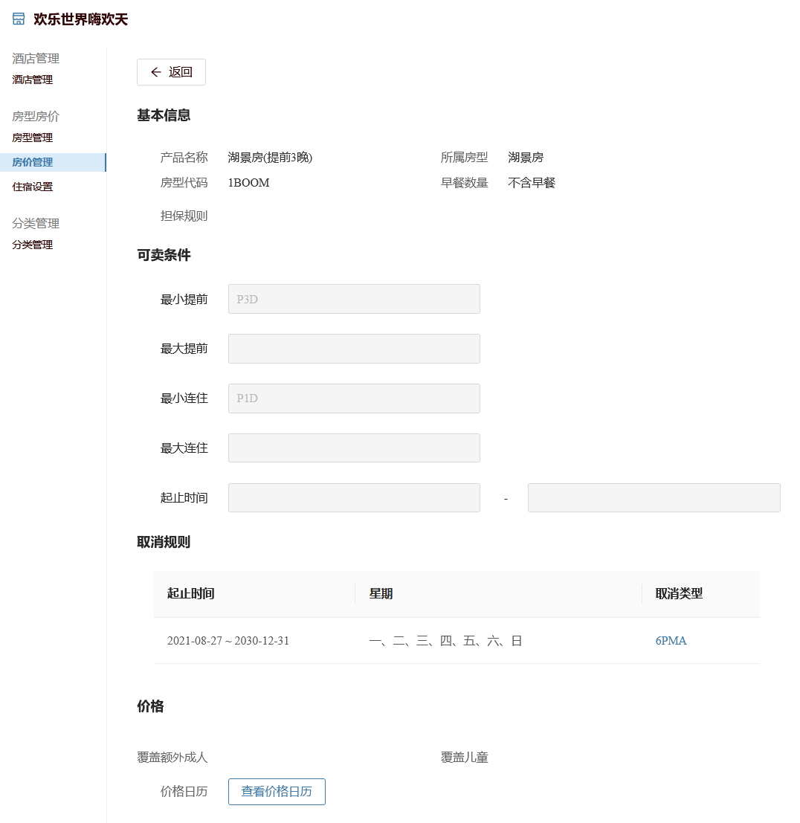Select 房型管理 in the sidebar
Screen dimensions: 800x823
33,138
